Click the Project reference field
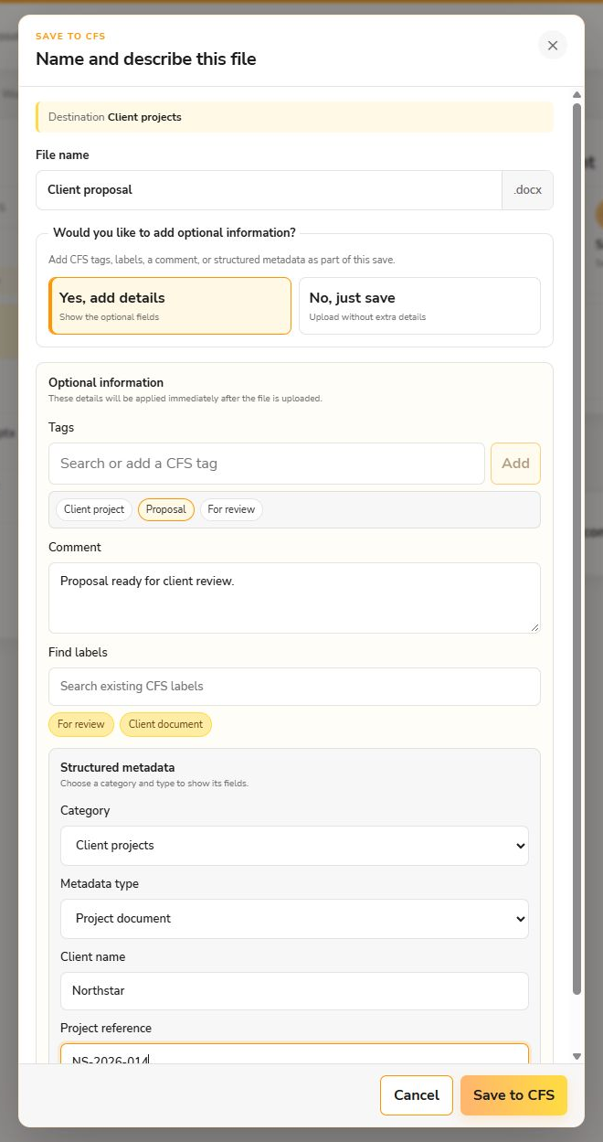The height and width of the screenshot is (1142, 603). (294, 1054)
